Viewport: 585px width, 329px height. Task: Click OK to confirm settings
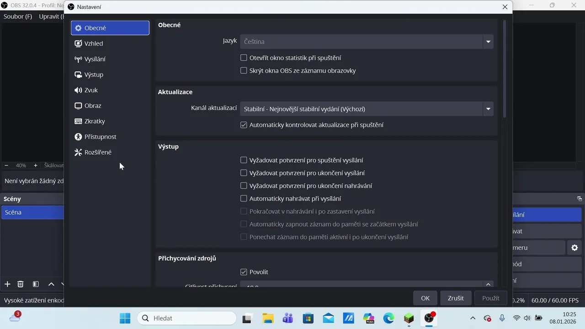click(425, 298)
